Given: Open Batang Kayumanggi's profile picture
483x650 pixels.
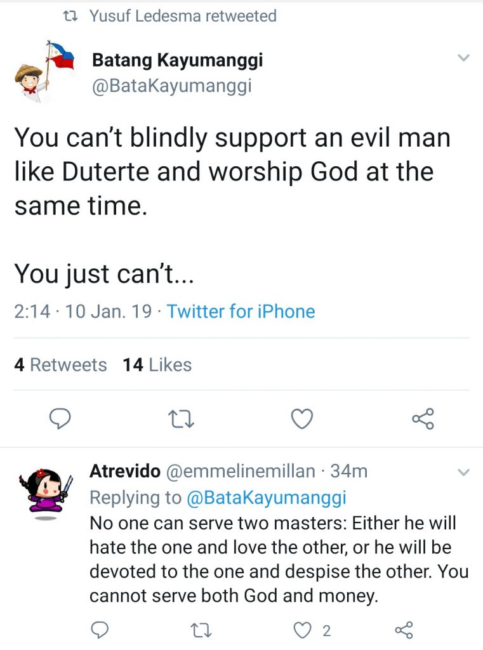Looking at the screenshot, I should pos(43,71).
